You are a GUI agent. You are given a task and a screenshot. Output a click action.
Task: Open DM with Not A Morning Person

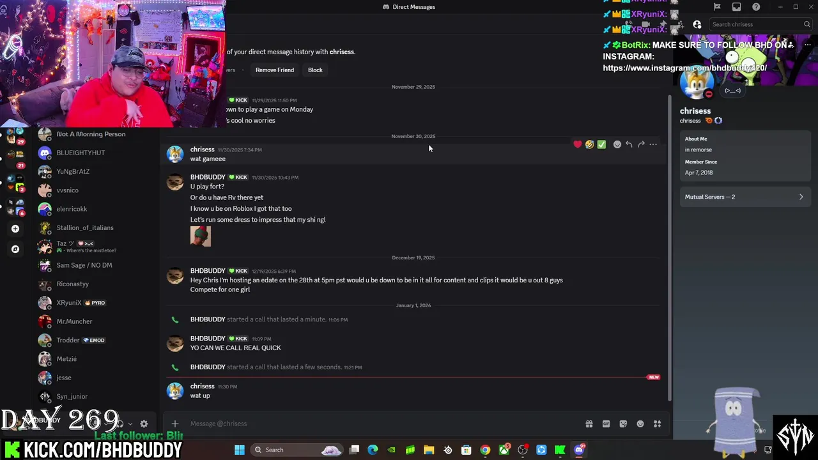(x=96, y=134)
